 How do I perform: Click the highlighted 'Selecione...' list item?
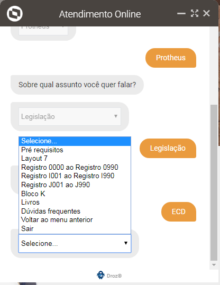click(75, 141)
